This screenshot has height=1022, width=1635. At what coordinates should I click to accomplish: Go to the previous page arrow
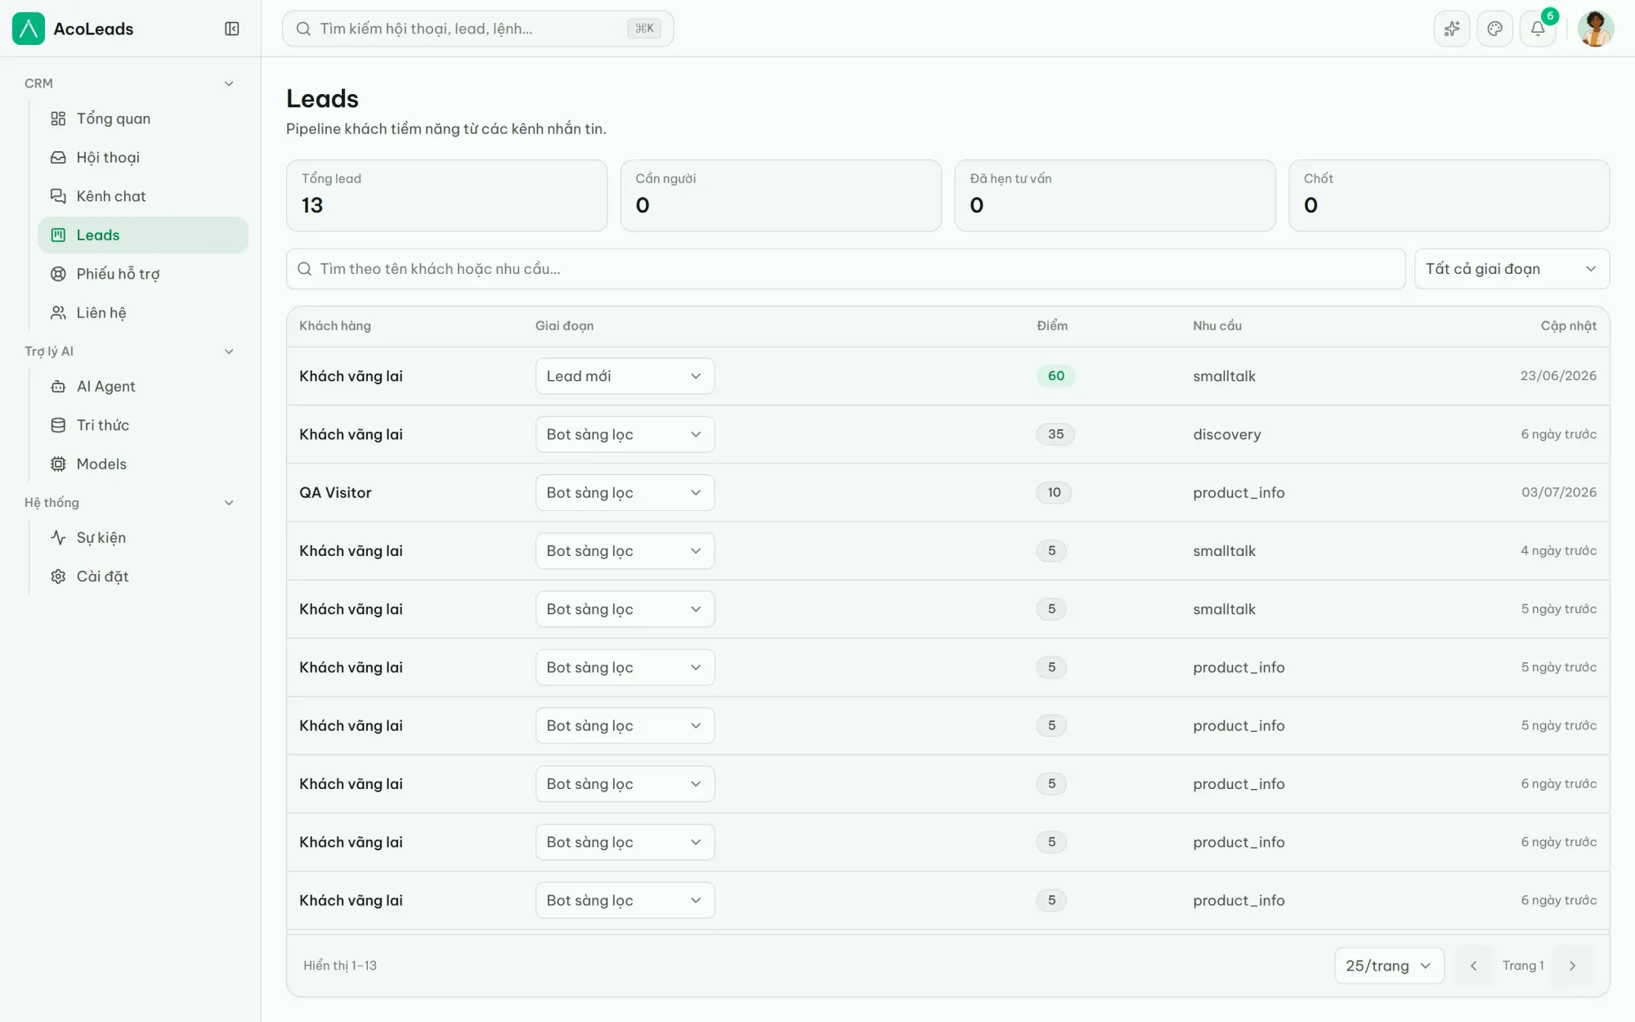(1473, 966)
